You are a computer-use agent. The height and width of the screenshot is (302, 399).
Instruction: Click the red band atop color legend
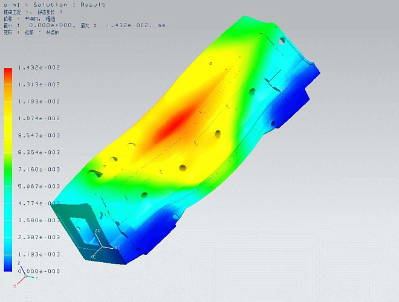(8, 74)
